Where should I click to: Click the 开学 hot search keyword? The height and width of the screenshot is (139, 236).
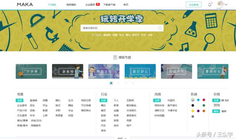(x=143, y=35)
